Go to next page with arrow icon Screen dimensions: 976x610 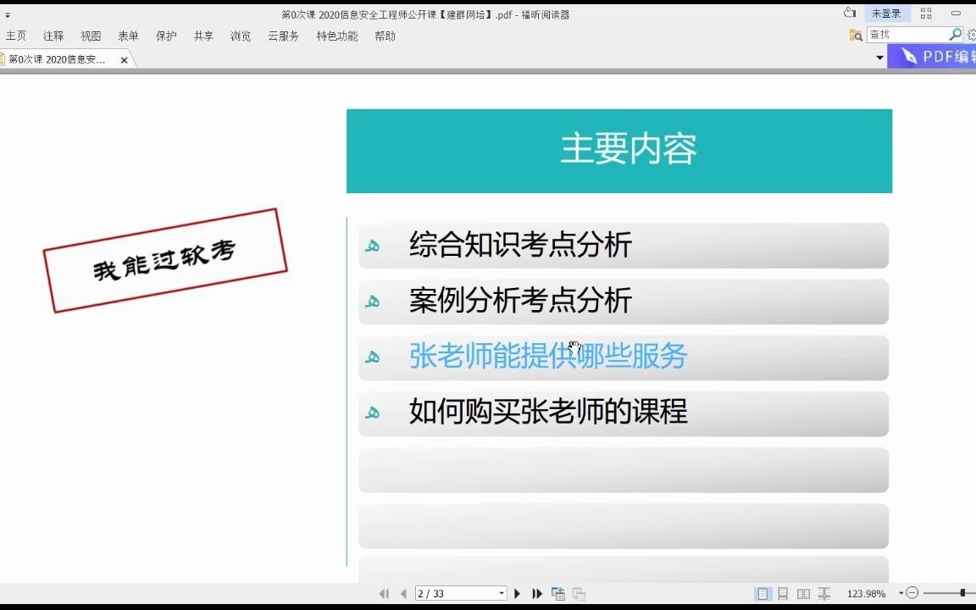pos(517,594)
